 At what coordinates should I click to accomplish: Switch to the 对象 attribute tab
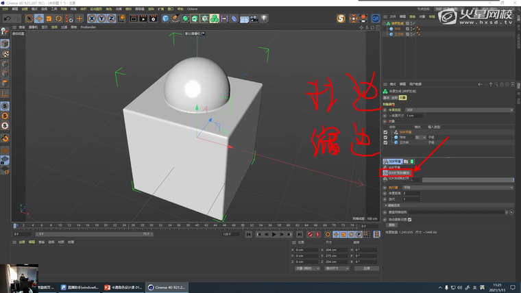click(403, 97)
